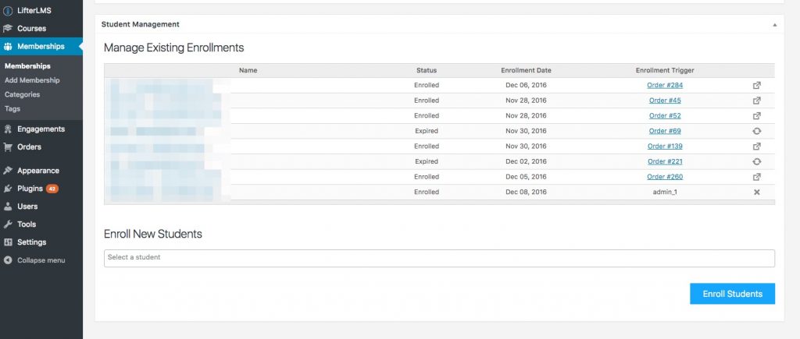Select Add Membership submenu item
The image size is (800, 339).
[32, 80]
